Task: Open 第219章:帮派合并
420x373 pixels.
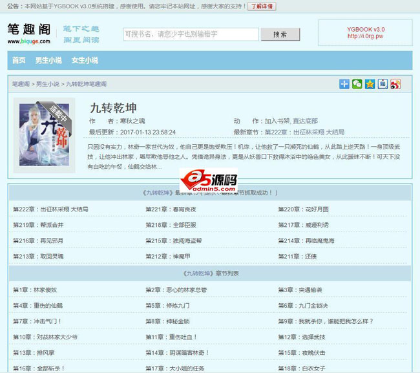Action: click(38, 225)
